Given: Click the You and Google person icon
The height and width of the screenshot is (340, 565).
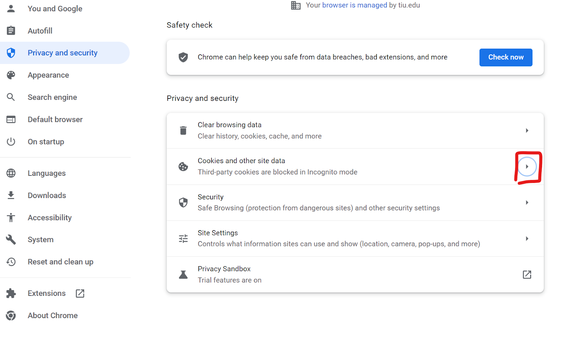Looking at the screenshot, I should (x=11, y=8).
